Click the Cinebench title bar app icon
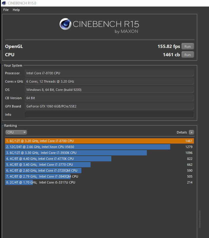The height and width of the screenshot is (238, 209). [3, 3]
